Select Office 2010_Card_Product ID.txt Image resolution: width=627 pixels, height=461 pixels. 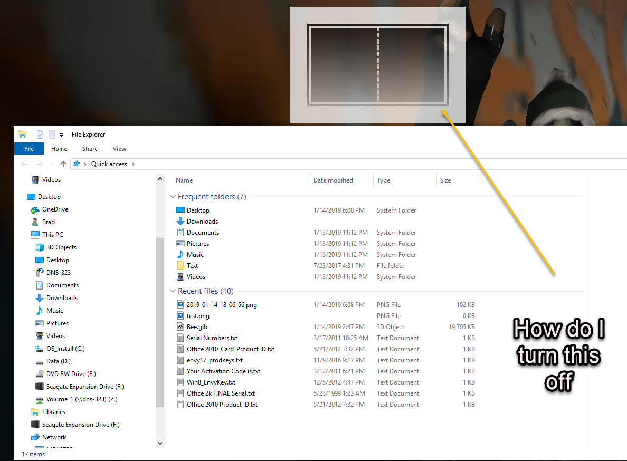230,349
